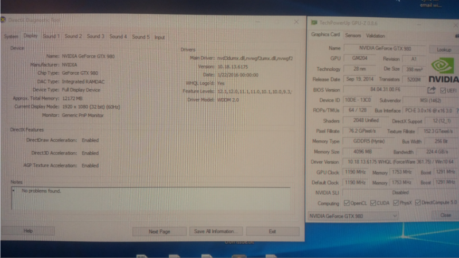Screen dimensions: 459x258
Task: Click the 224.4 GB/s Bandwidth value
Action: point(437,152)
